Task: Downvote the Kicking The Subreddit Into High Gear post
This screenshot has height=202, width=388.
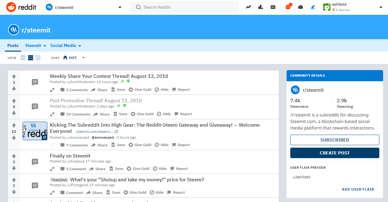Action: pos(14,138)
